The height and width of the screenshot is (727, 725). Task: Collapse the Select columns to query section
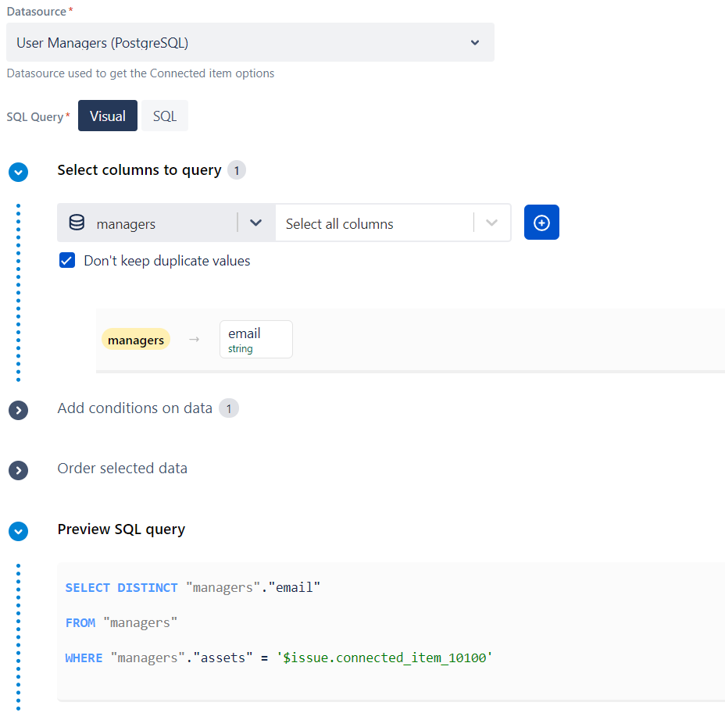tap(18, 172)
